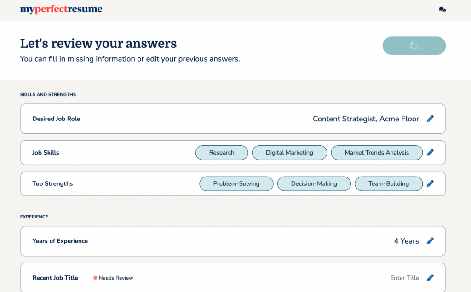The width and height of the screenshot is (471, 292).
Task: Click the Market Trends Analysis tag
Action: click(376, 153)
